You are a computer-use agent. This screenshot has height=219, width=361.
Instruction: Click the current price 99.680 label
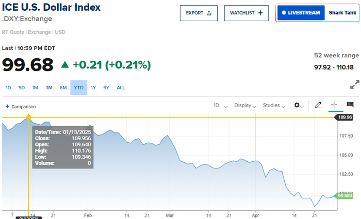344,196
